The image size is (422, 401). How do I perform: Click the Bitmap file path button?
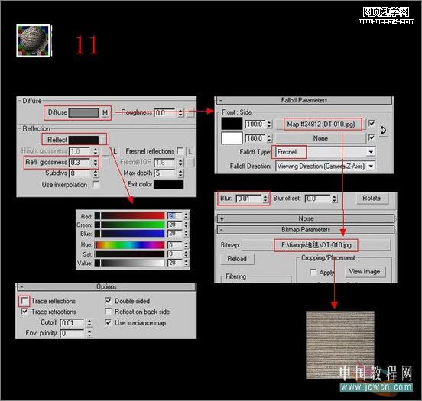point(316,245)
